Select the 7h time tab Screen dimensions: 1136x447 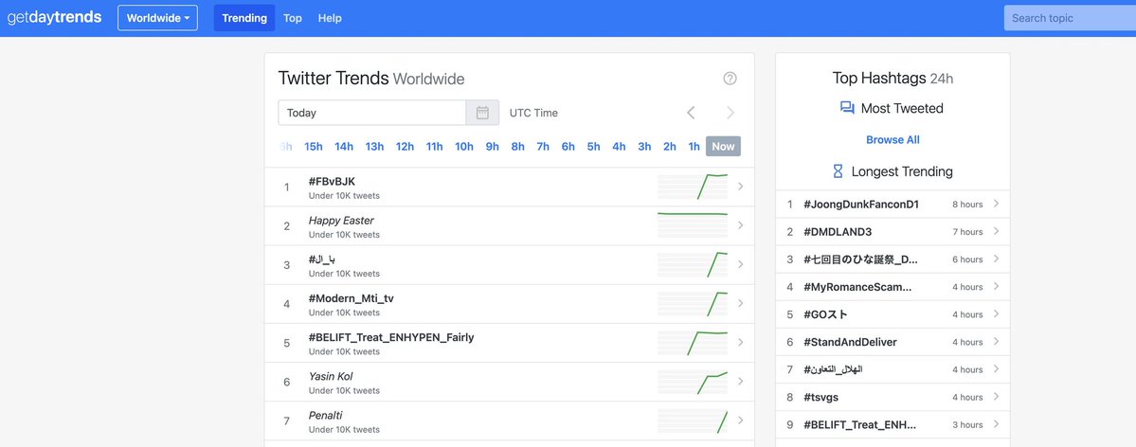point(543,147)
